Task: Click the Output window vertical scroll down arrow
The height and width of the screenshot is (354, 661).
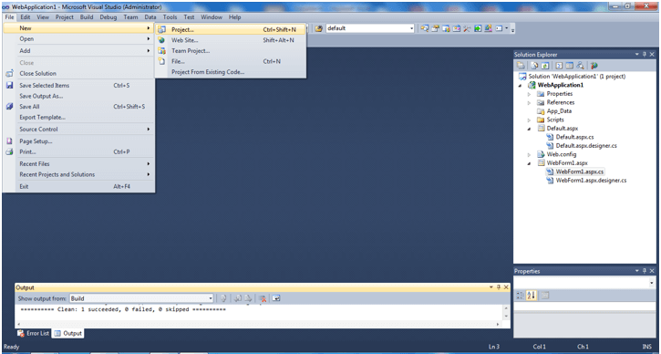Action: 506,317
